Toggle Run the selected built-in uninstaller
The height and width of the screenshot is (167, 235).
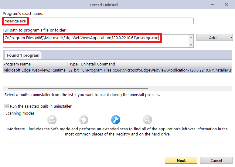pos(7,106)
